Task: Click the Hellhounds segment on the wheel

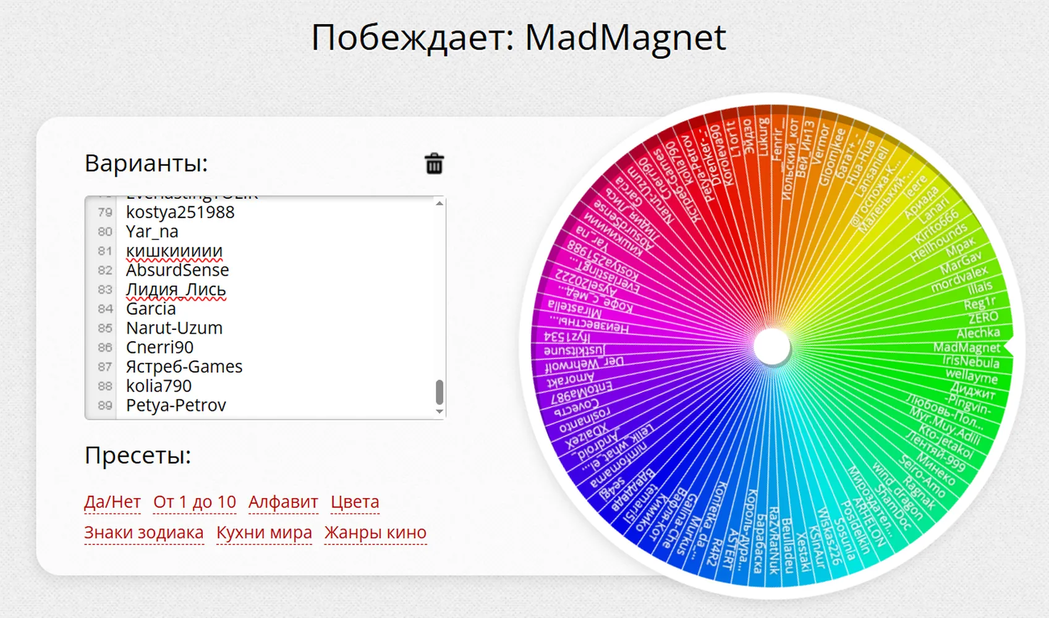Action: pos(938,241)
